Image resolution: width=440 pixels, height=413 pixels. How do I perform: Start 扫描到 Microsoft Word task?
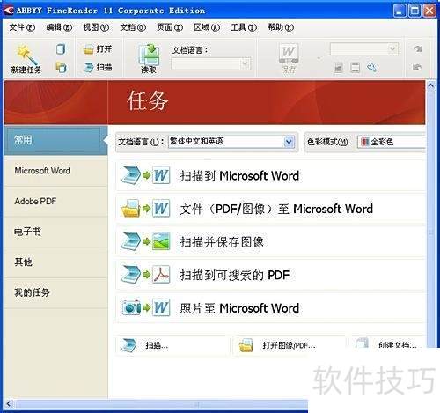270,176
